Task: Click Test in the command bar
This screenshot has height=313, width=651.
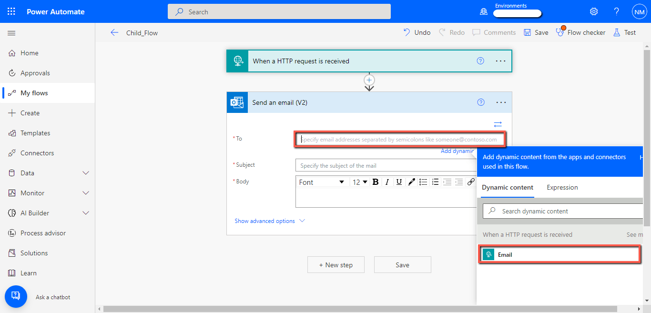Action: 624,32
